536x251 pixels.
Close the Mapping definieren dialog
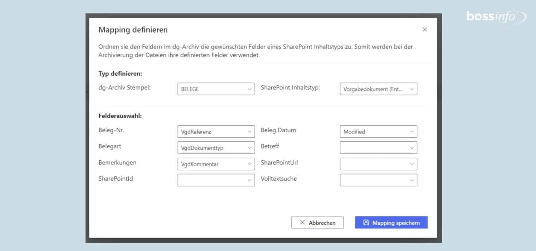424,30
